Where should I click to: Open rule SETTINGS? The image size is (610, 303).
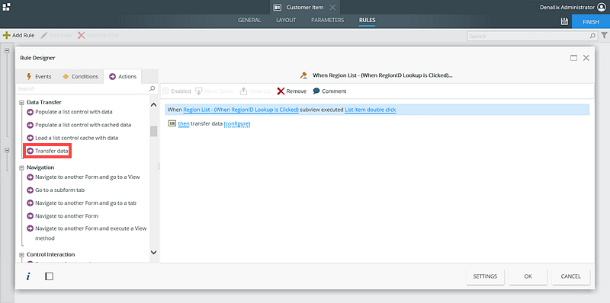coord(485,276)
